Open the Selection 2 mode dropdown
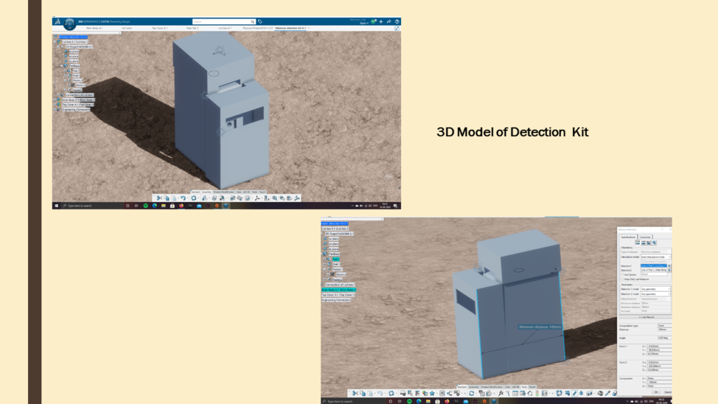 tap(656, 294)
